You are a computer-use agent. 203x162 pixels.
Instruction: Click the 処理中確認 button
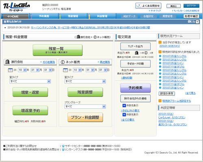coord(191,16)
